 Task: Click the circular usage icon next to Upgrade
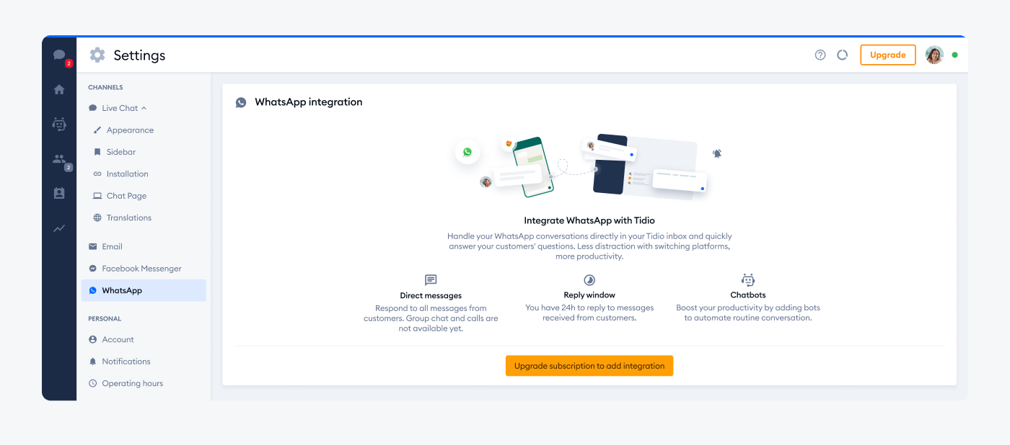842,55
